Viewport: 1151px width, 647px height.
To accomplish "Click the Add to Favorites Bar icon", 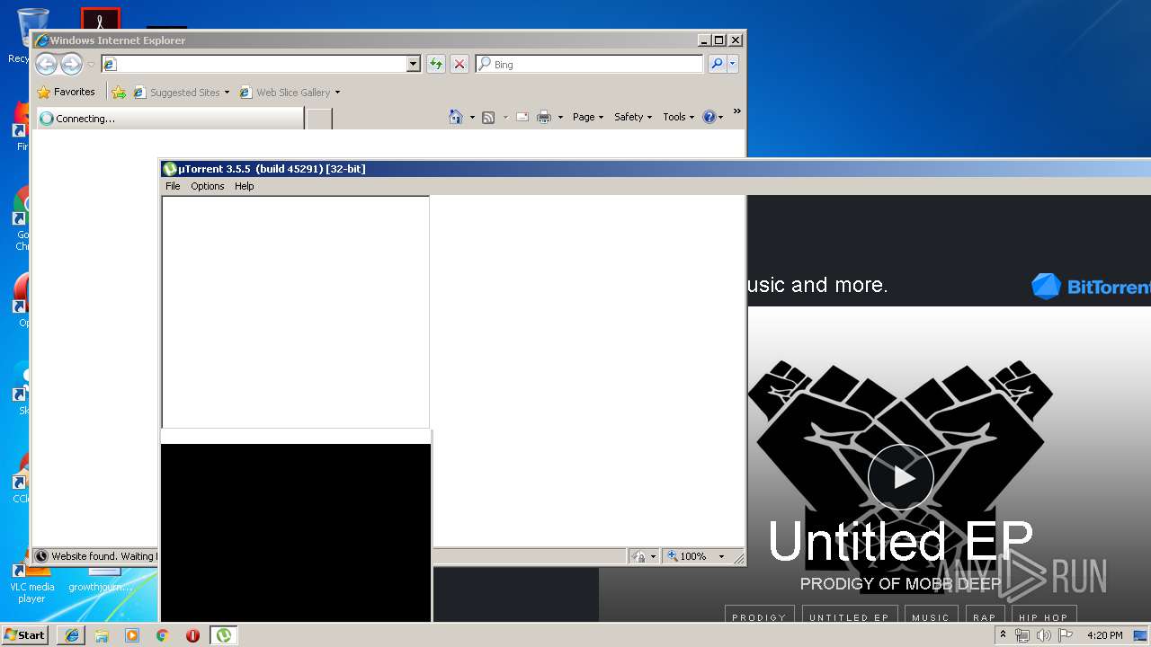I will point(119,92).
